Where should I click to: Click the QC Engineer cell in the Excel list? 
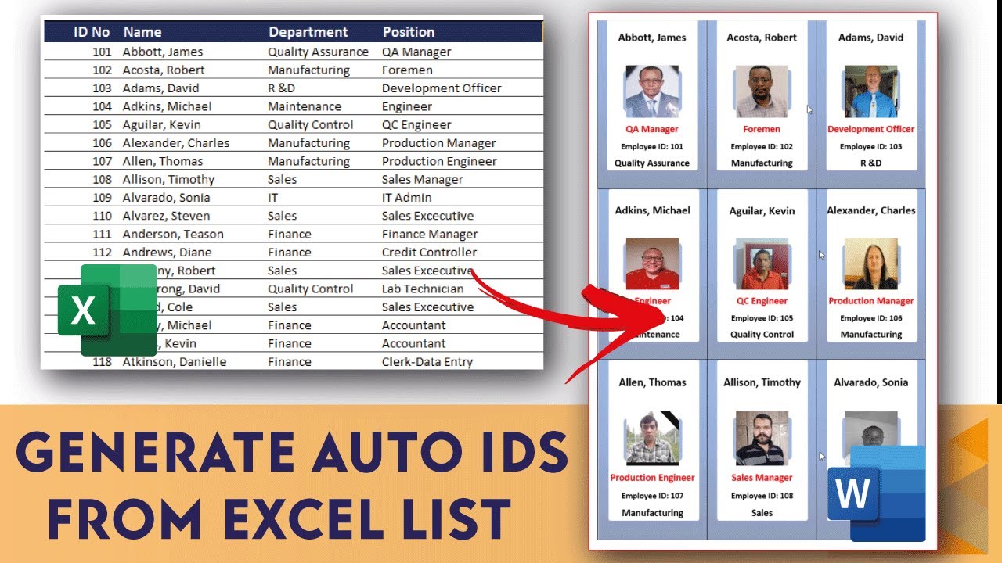416,124
